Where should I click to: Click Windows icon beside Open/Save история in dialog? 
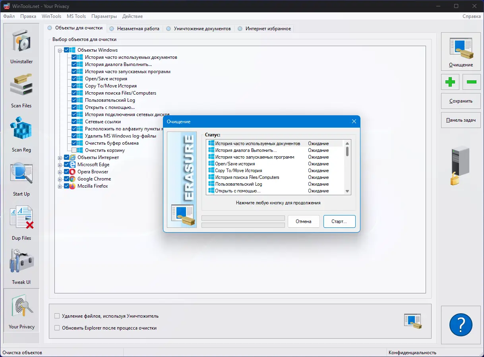(211, 164)
